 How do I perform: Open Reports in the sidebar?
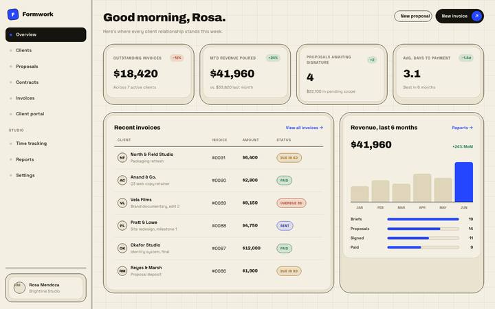click(46, 159)
